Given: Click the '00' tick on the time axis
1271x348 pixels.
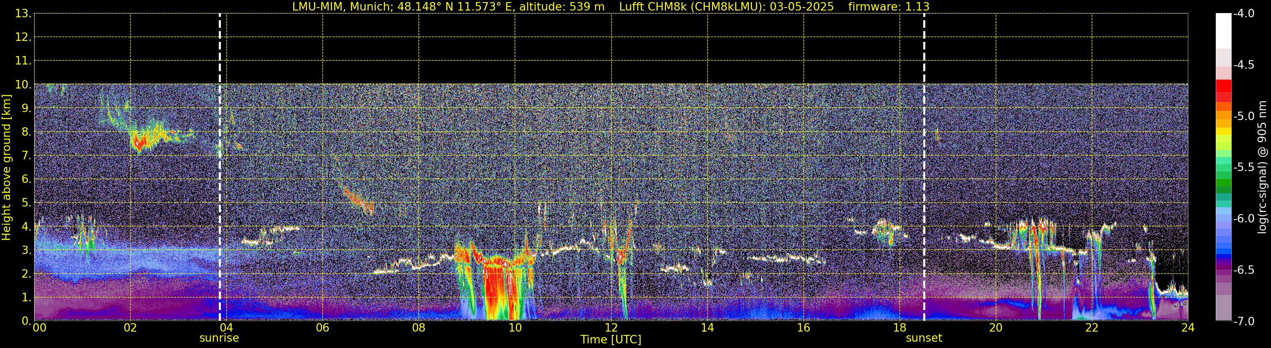Looking at the screenshot, I should pyautogui.click(x=40, y=328).
